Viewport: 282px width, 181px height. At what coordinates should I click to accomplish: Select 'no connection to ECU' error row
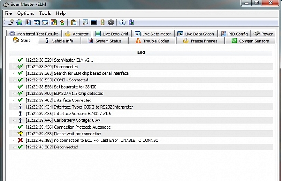point(141,140)
